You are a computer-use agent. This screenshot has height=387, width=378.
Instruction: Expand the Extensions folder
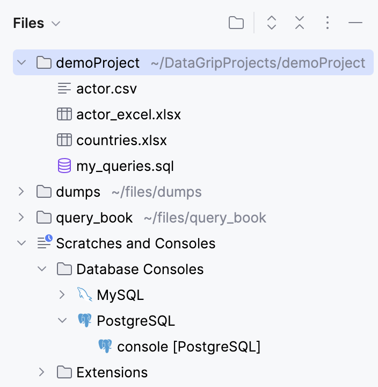(42, 372)
